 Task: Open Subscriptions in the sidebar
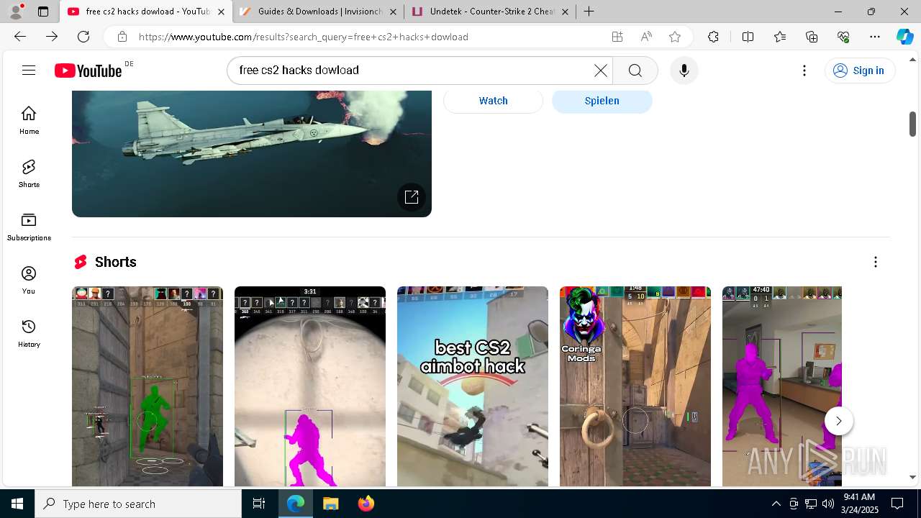(x=29, y=227)
